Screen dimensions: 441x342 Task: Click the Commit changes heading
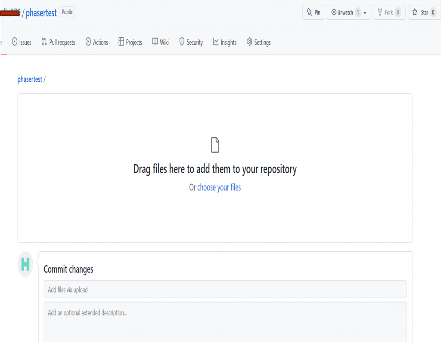point(68,269)
